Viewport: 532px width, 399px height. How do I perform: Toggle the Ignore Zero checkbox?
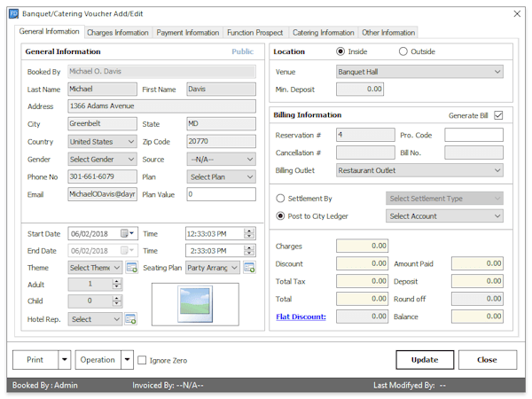coord(142,360)
